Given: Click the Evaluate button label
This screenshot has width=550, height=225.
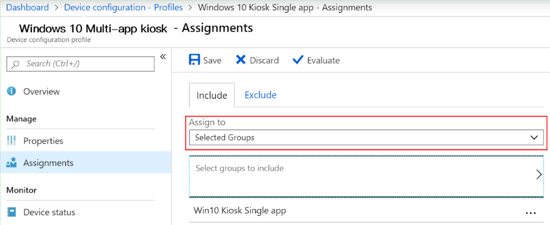Looking at the screenshot, I should 323,60.
